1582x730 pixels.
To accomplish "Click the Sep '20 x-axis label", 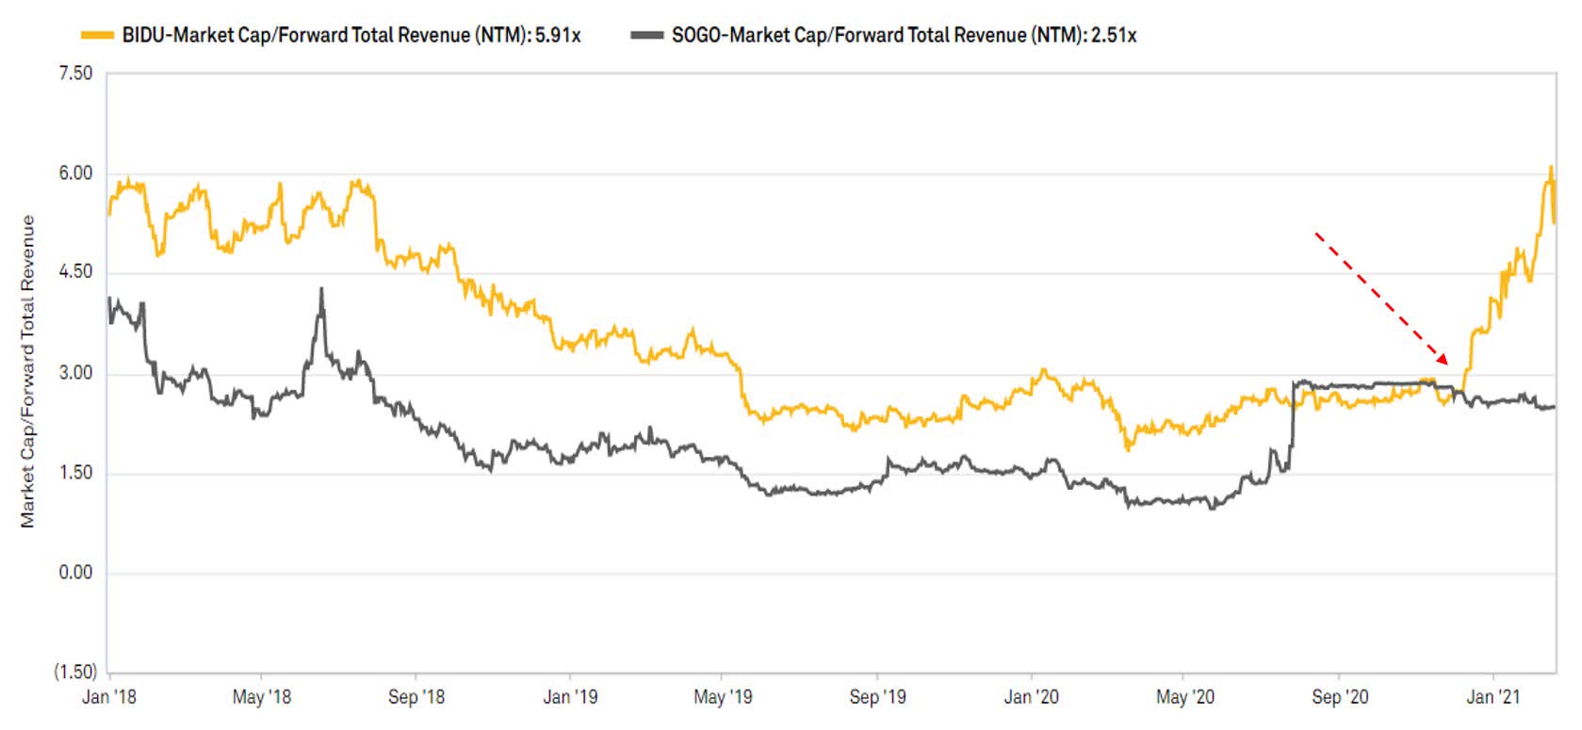I will click(1339, 697).
